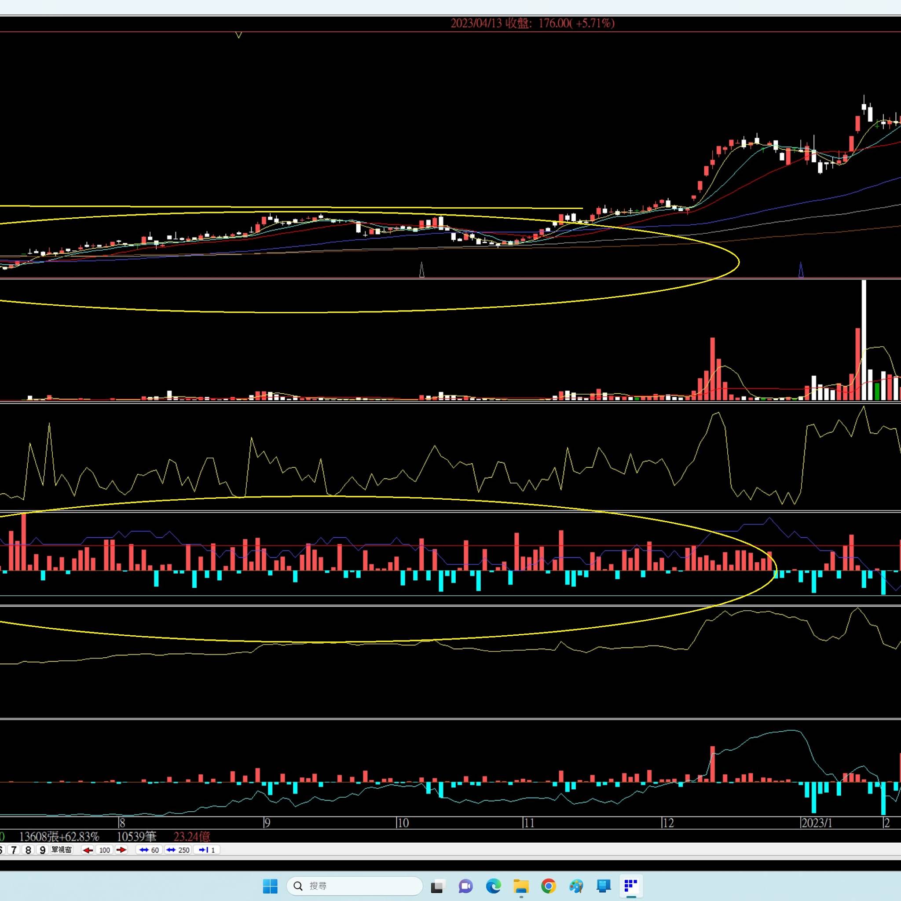Click the yellow triangle marker at chart top
The width and height of the screenshot is (901, 901).
[x=238, y=35]
